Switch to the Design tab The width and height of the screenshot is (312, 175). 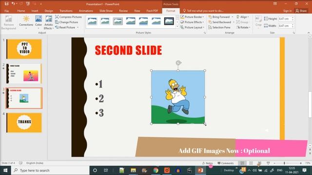coord(49,11)
